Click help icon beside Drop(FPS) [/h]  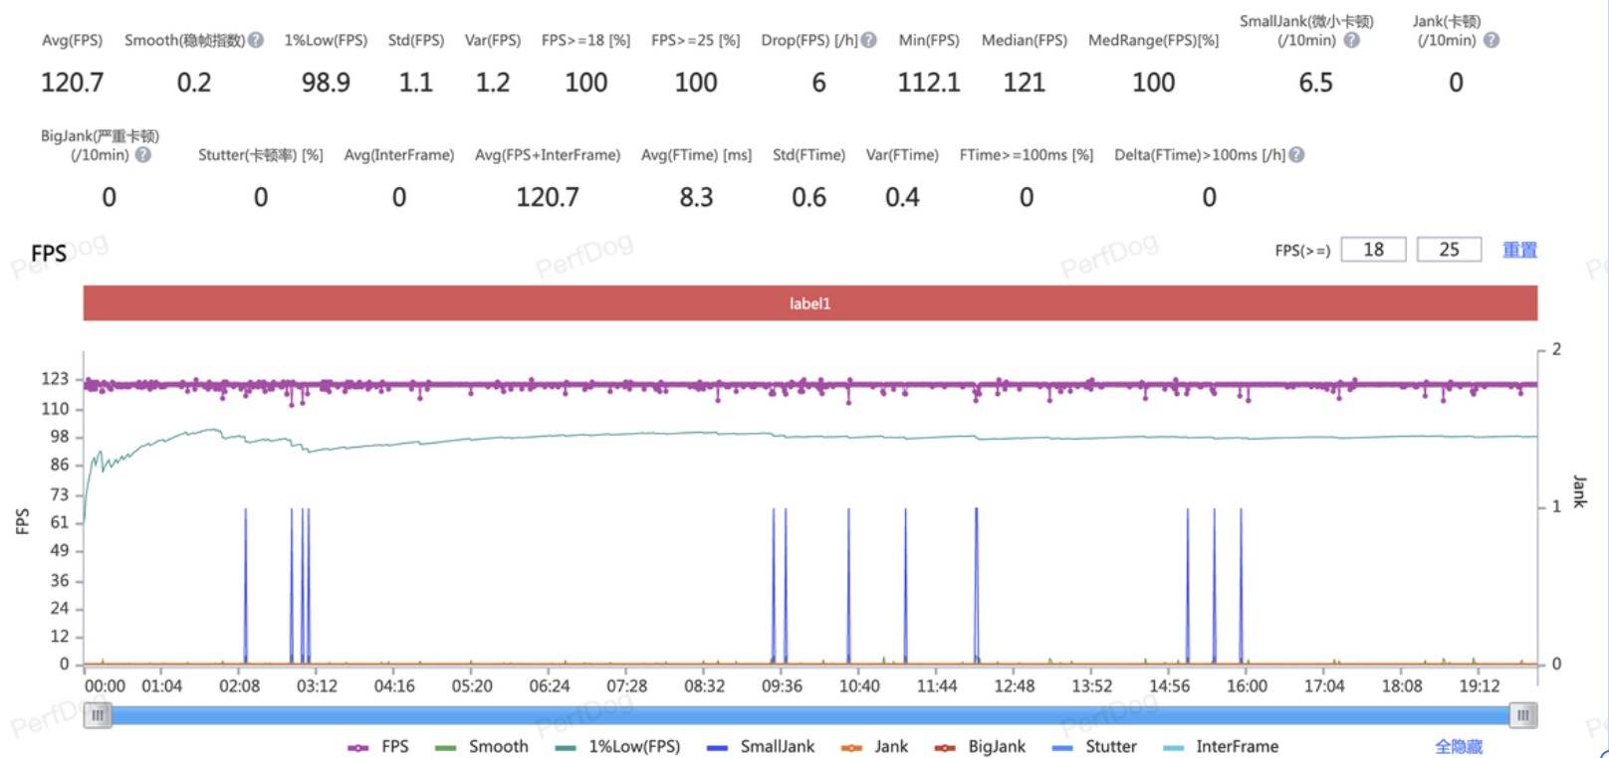point(869,41)
